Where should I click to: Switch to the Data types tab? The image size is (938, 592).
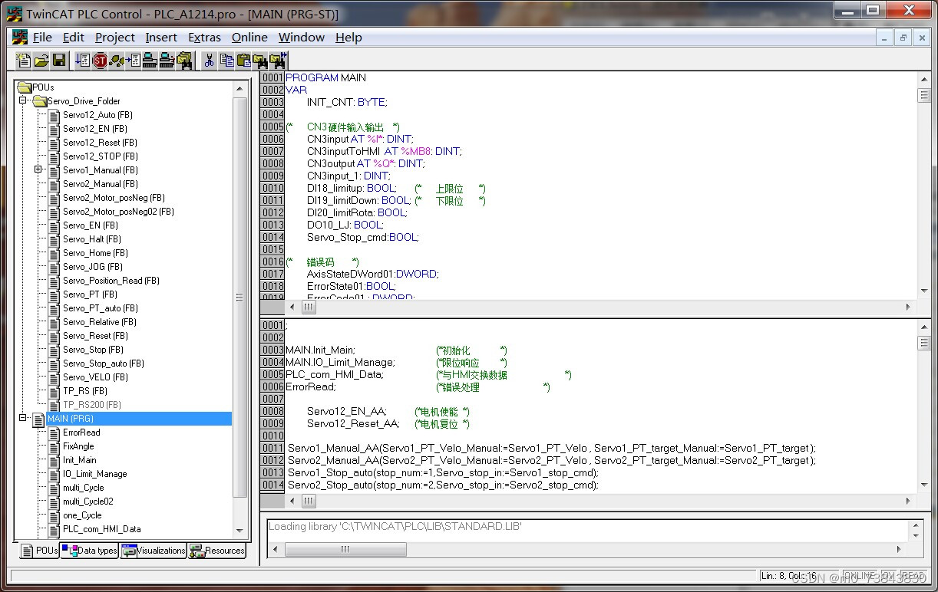click(90, 551)
